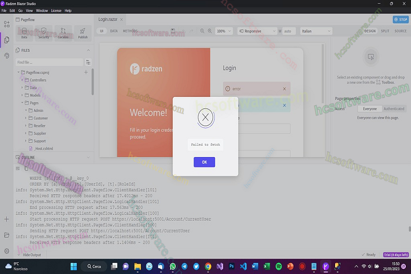Open the 100% zoom dropdown
Screen dimensions: 411x274
[224, 31]
